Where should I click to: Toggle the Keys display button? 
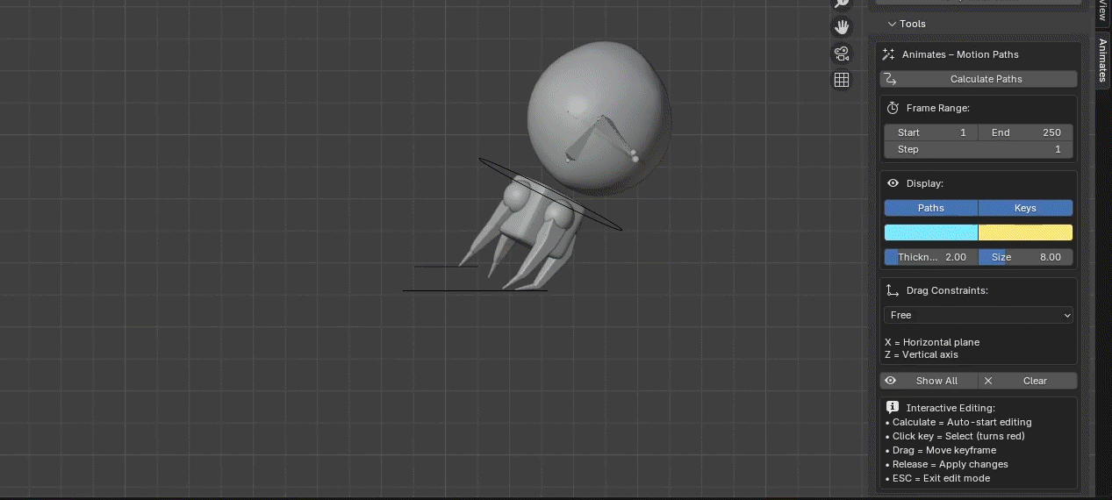coord(1025,208)
